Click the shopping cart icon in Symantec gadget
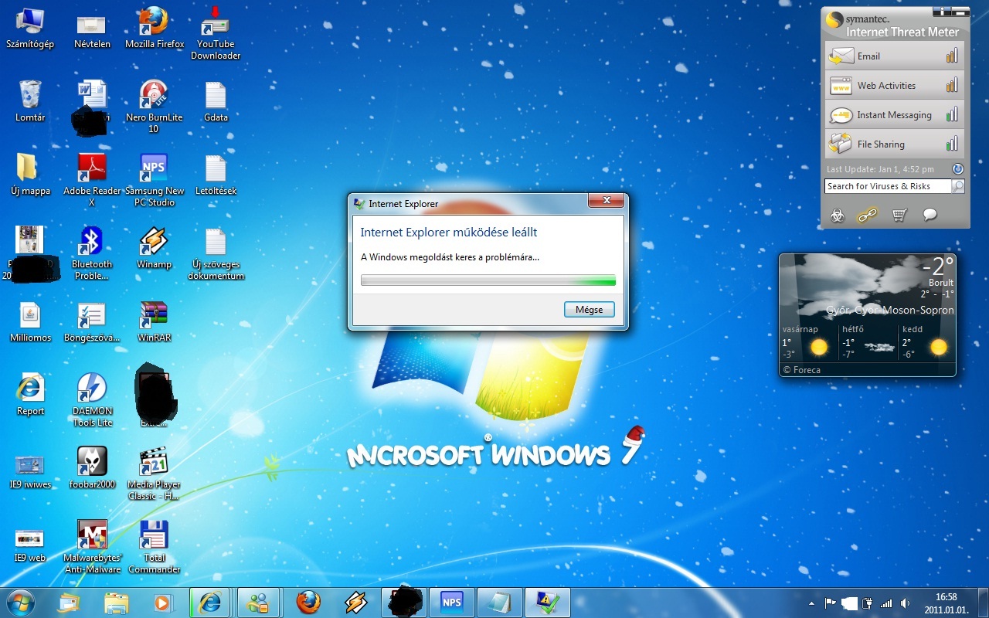 pos(899,215)
